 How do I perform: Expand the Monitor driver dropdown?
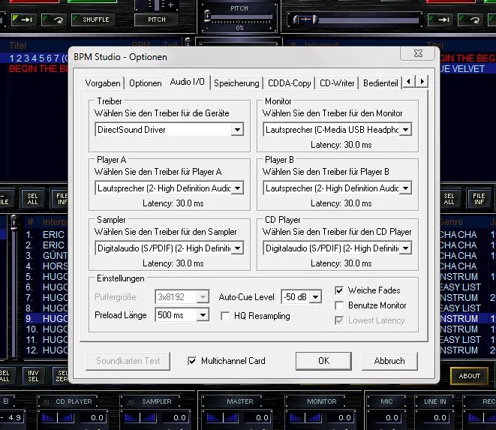pyautogui.click(x=405, y=130)
